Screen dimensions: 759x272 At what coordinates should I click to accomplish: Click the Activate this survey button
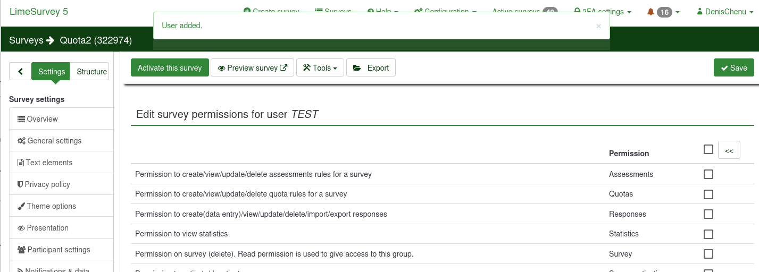[170, 68]
